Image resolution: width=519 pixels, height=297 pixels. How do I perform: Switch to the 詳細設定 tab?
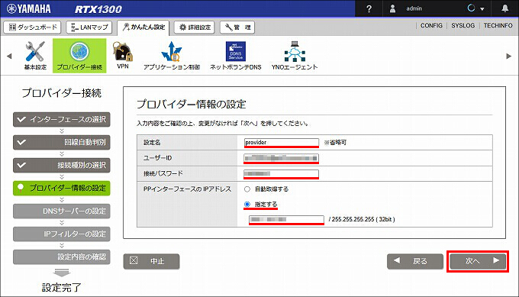[x=195, y=27]
